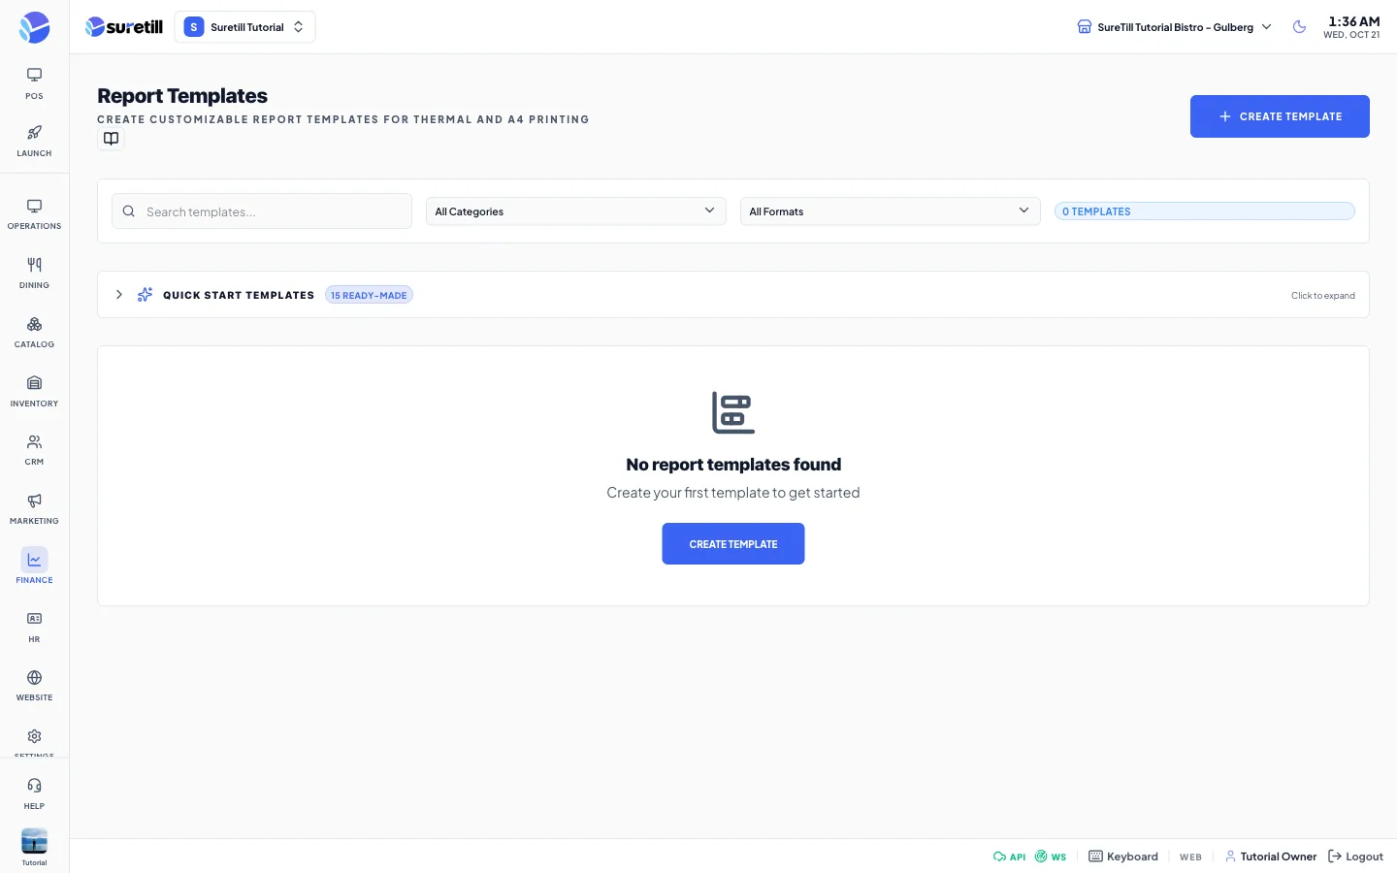1397x873 pixels.
Task: Click the 'Click to expand' text
Action: [x=1323, y=296]
